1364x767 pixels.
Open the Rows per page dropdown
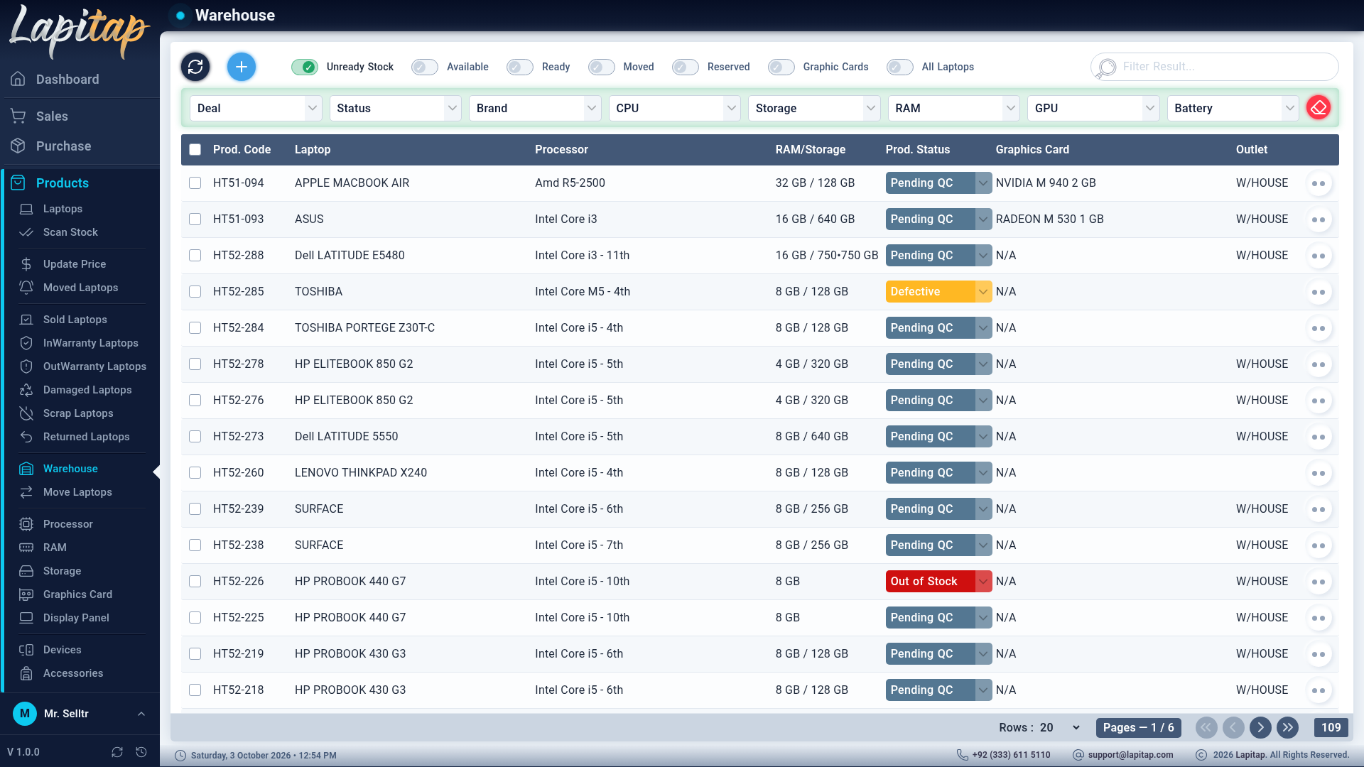coord(1060,727)
